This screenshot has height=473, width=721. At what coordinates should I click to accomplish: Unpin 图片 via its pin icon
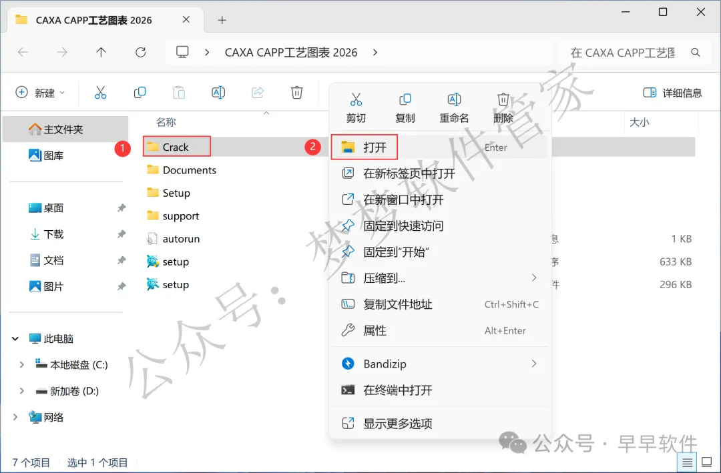tap(121, 286)
